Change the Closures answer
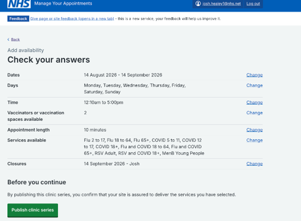Screen dimensions: 301x221 (x=254, y=164)
